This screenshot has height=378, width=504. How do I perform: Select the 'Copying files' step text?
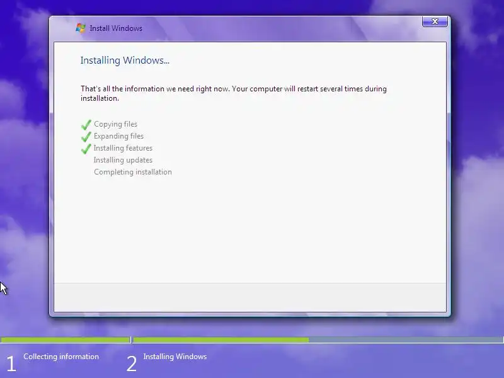tap(115, 124)
